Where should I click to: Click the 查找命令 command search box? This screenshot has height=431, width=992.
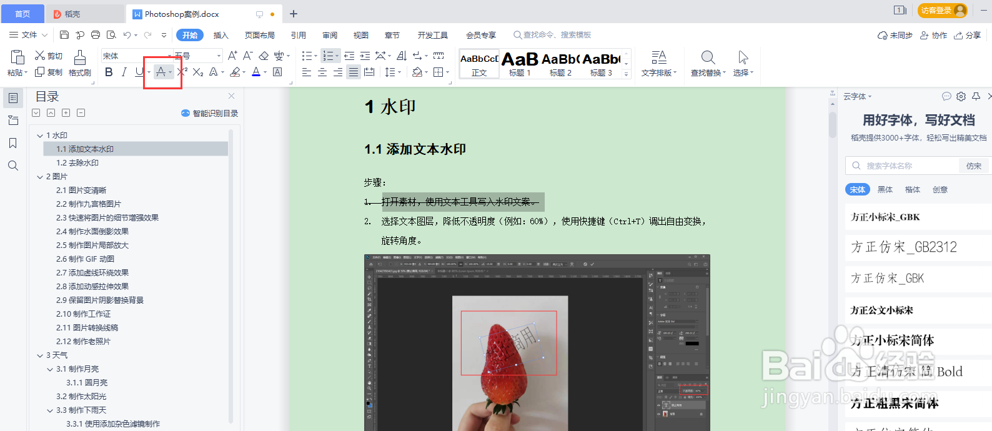pyautogui.click(x=552, y=35)
